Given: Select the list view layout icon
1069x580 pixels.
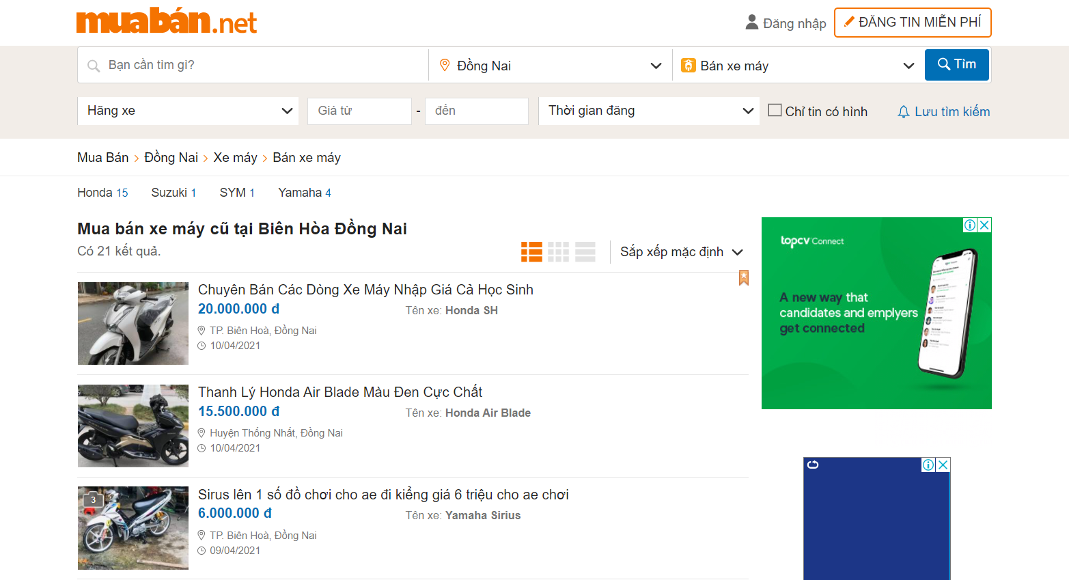Looking at the screenshot, I should (x=531, y=251).
